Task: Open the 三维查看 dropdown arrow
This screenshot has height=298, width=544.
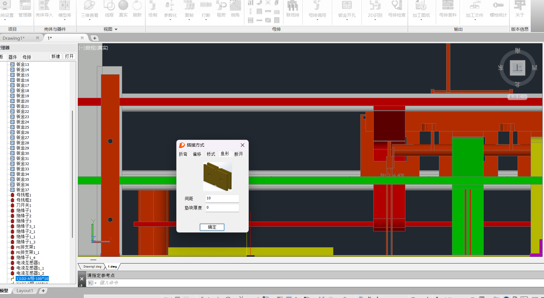Action: (x=89, y=20)
